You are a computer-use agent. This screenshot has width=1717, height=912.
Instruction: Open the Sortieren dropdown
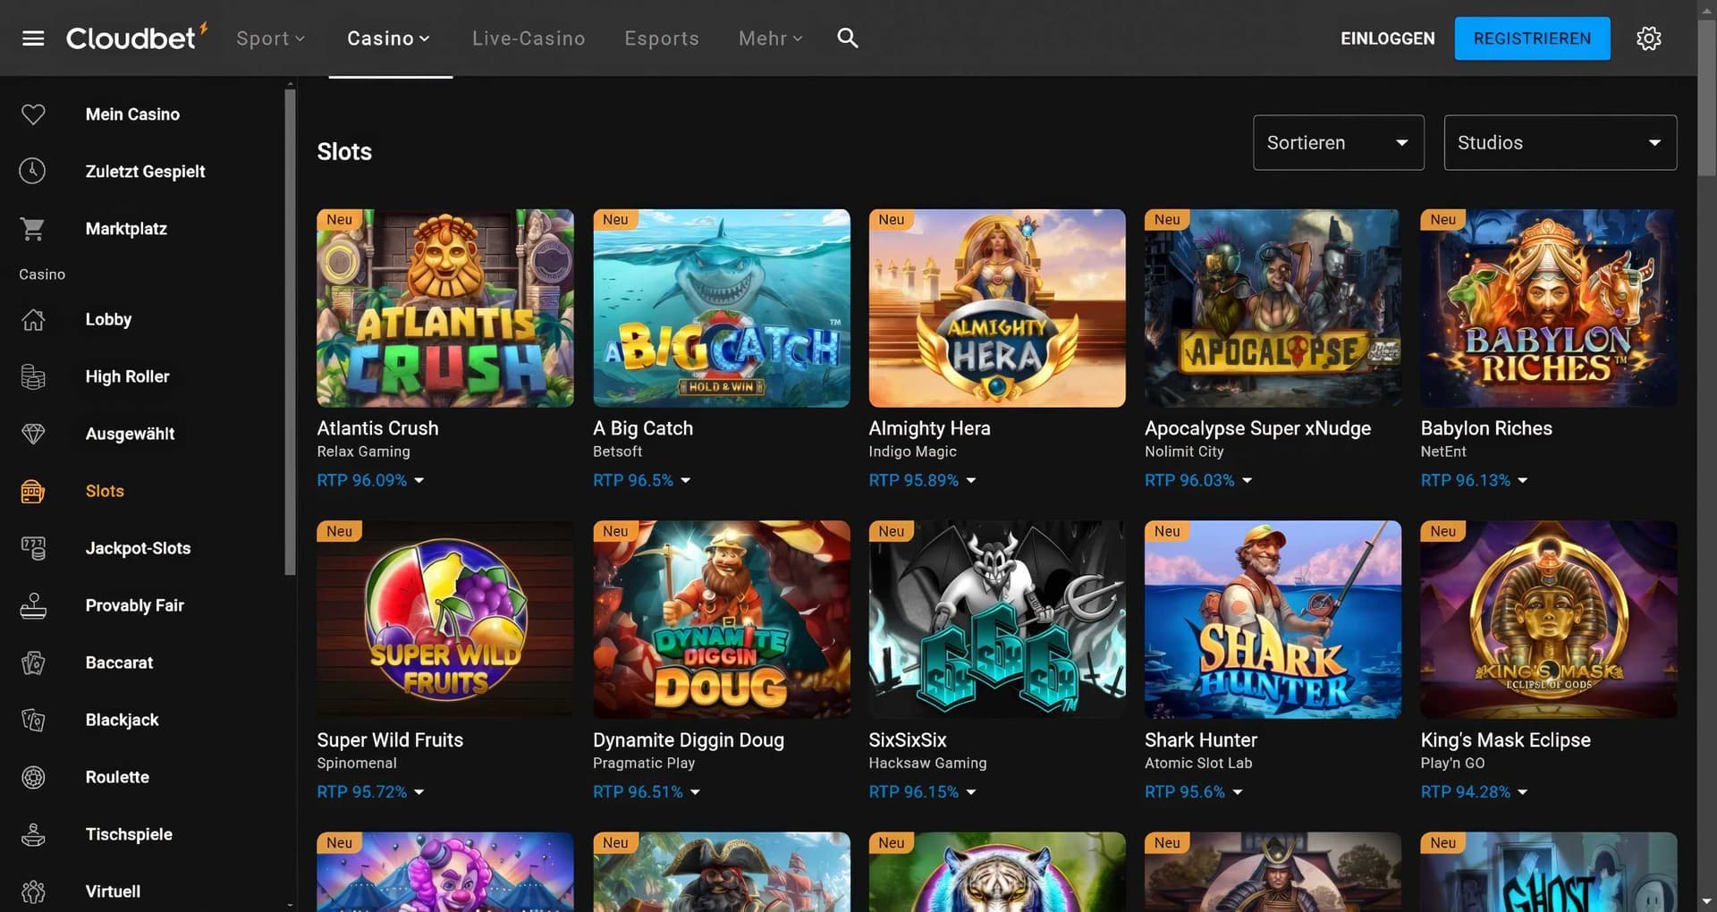[1338, 142]
